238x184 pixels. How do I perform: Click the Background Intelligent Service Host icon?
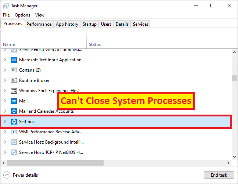14,142
